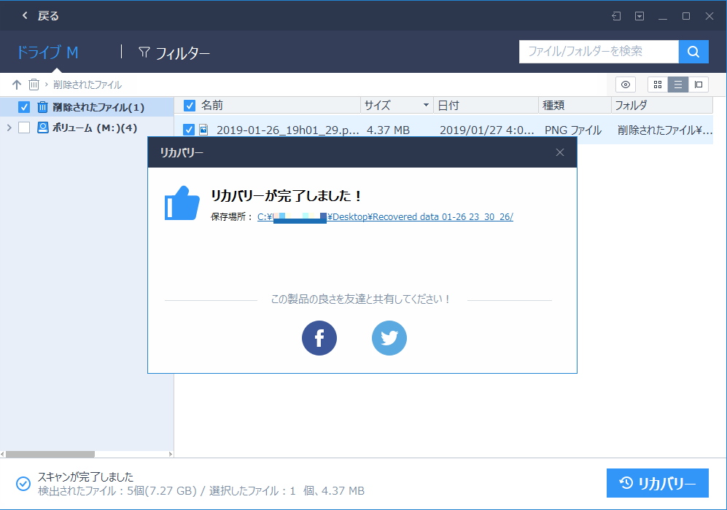The height and width of the screenshot is (510, 727).
Task: Check the ボリューム (M:) checkbox
Action: 24,127
